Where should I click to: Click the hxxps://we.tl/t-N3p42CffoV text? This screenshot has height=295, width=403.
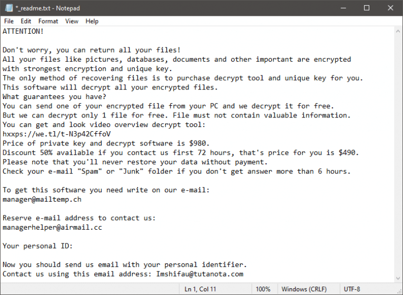pyautogui.click(x=56, y=133)
